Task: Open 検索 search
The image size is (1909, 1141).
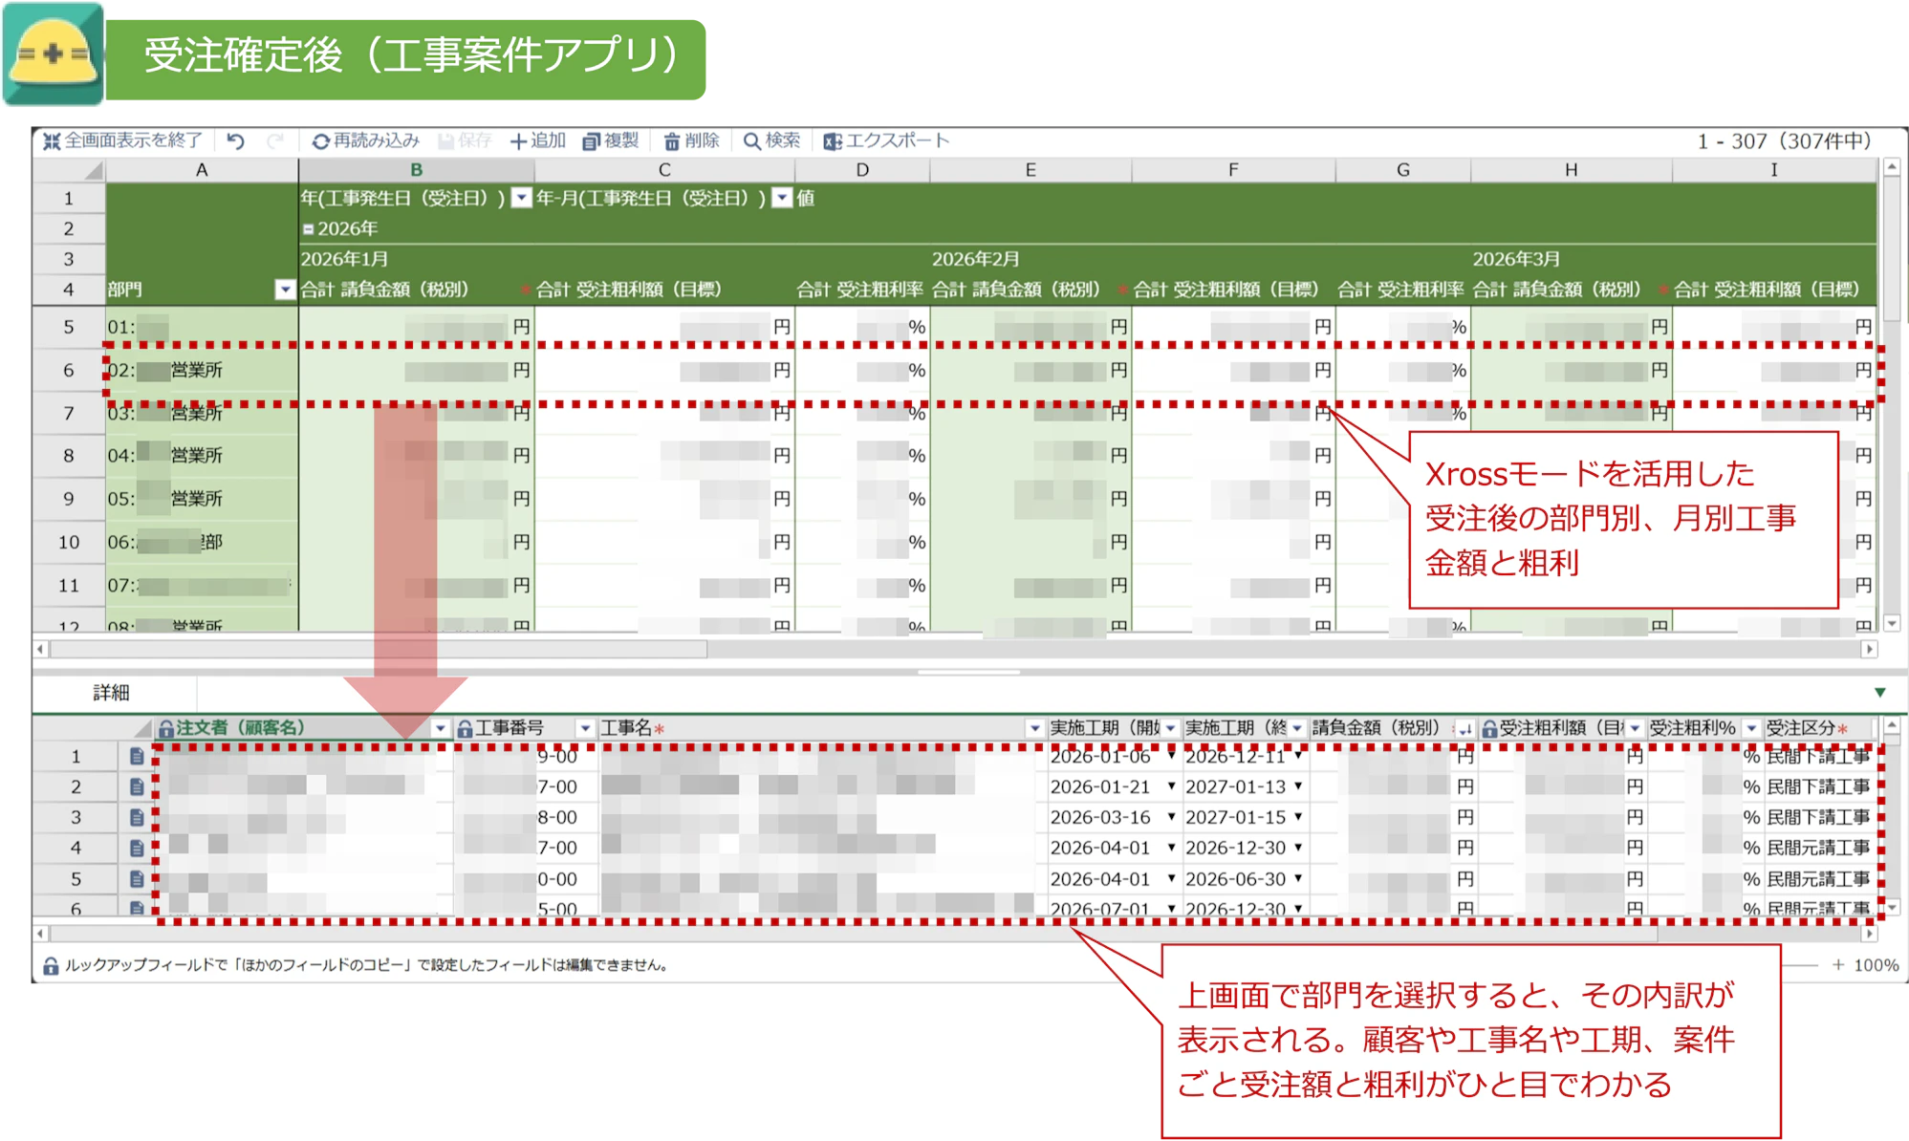Action: (x=771, y=141)
